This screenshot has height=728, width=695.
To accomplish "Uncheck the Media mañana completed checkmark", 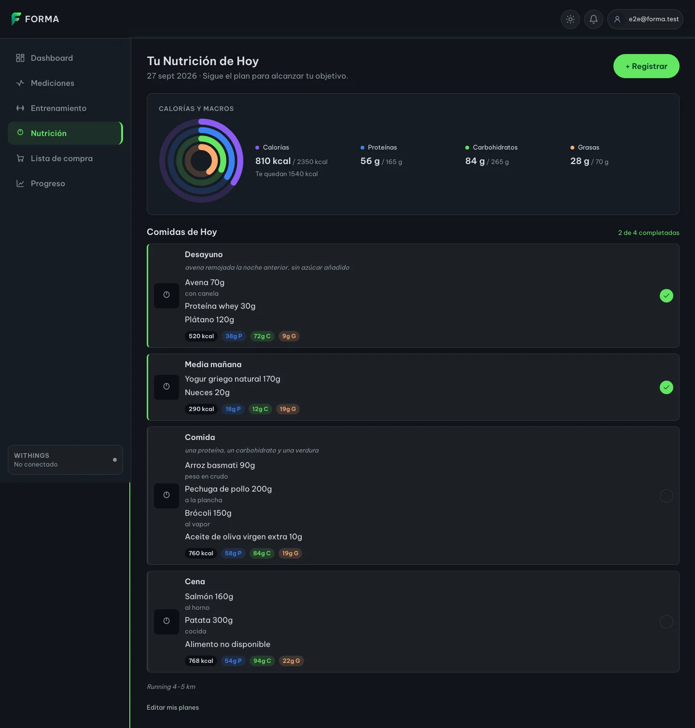I will coord(667,387).
